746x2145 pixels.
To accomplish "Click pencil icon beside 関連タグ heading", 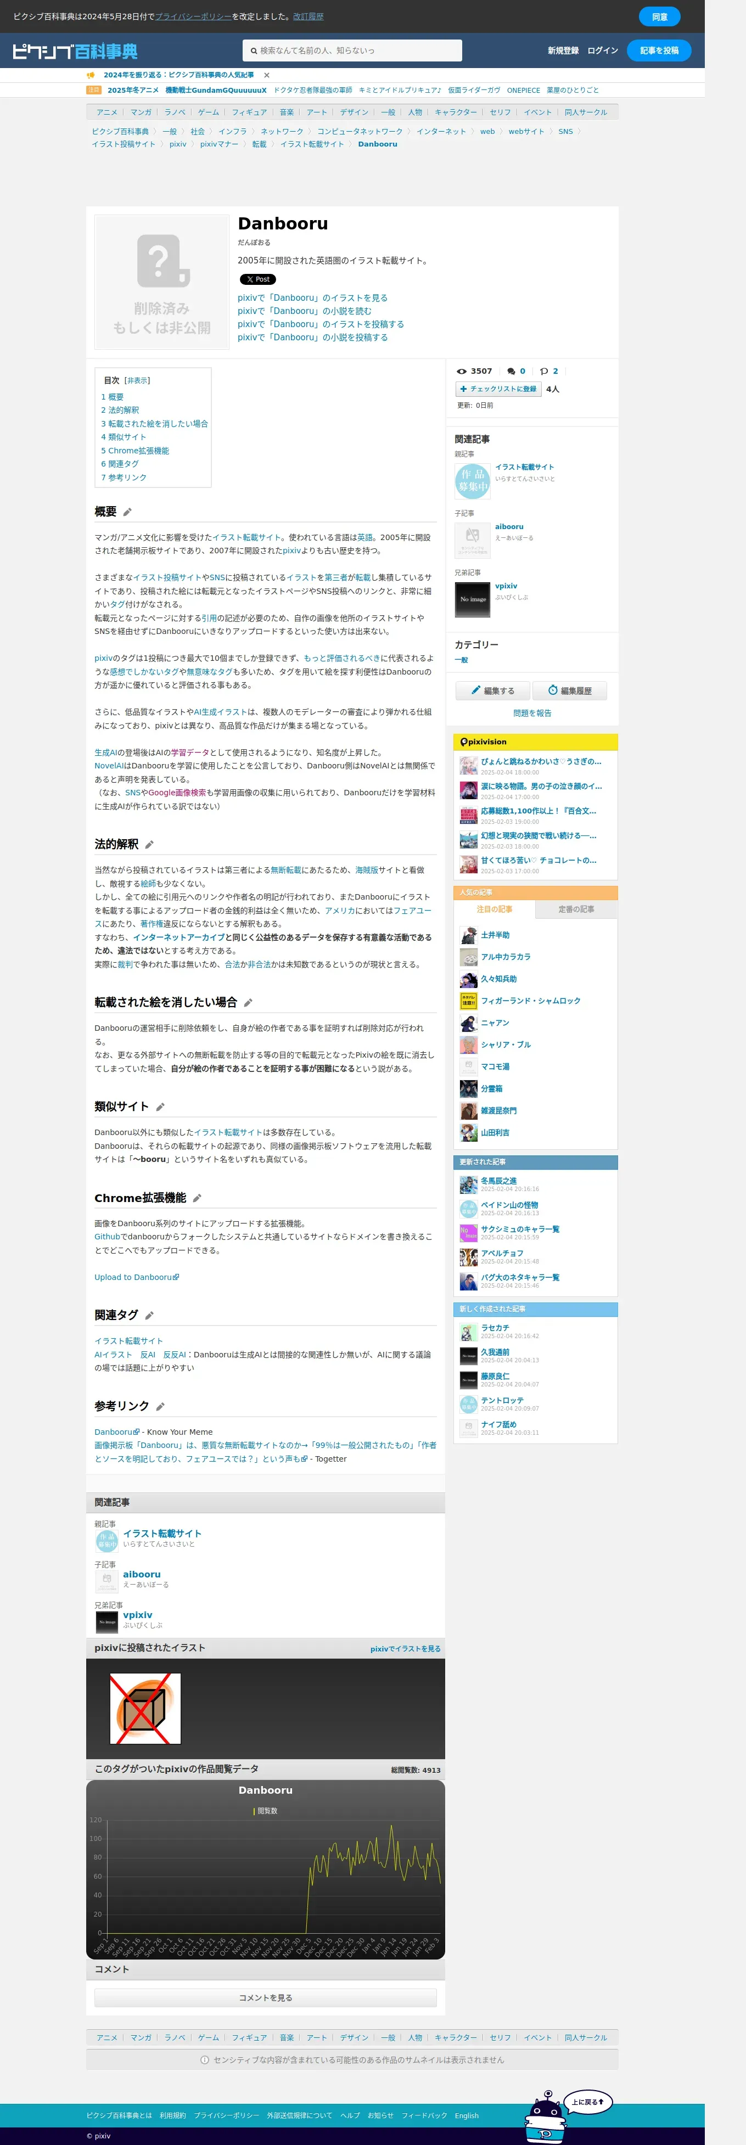I will tap(149, 1316).
